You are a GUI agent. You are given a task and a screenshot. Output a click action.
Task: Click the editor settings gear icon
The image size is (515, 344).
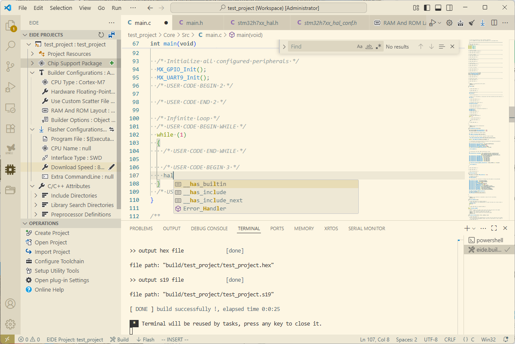[x=449, y=23]
